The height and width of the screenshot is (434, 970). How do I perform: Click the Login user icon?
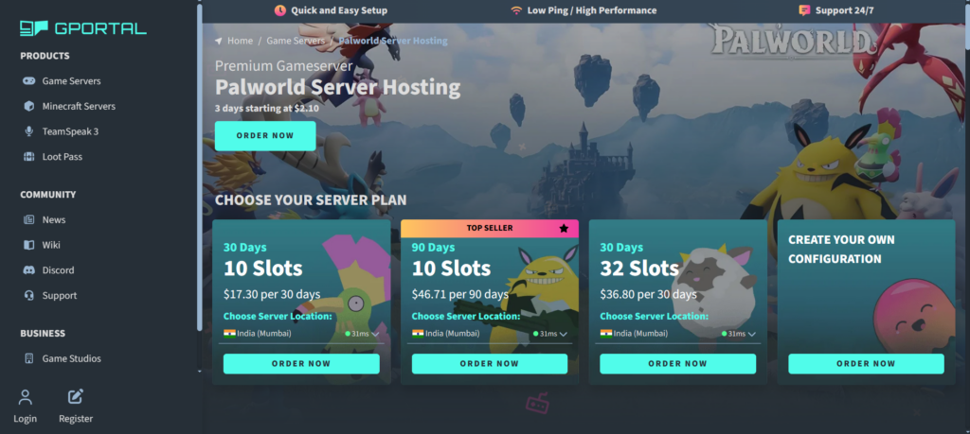[25, 397]
